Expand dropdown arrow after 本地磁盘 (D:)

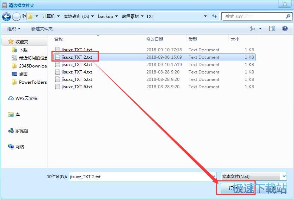pos(92,16)
